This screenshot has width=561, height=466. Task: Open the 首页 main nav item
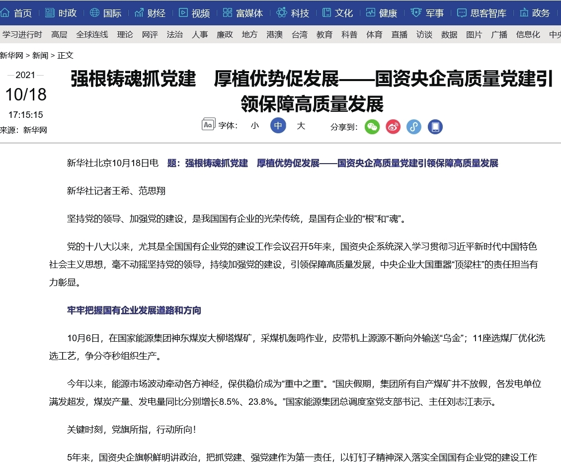[x=22, y=13]
